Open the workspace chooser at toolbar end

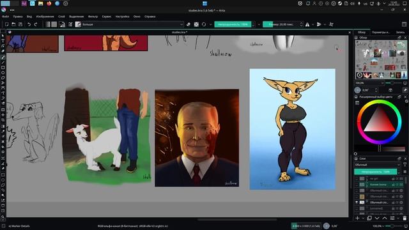pos(404,24)
